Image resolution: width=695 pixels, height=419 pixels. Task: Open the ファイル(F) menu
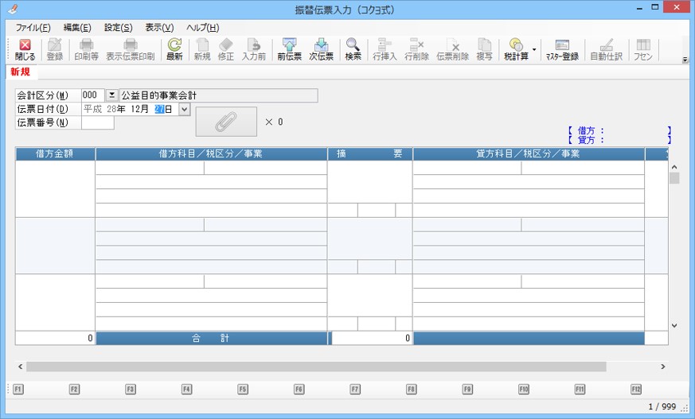coord(33,27)
